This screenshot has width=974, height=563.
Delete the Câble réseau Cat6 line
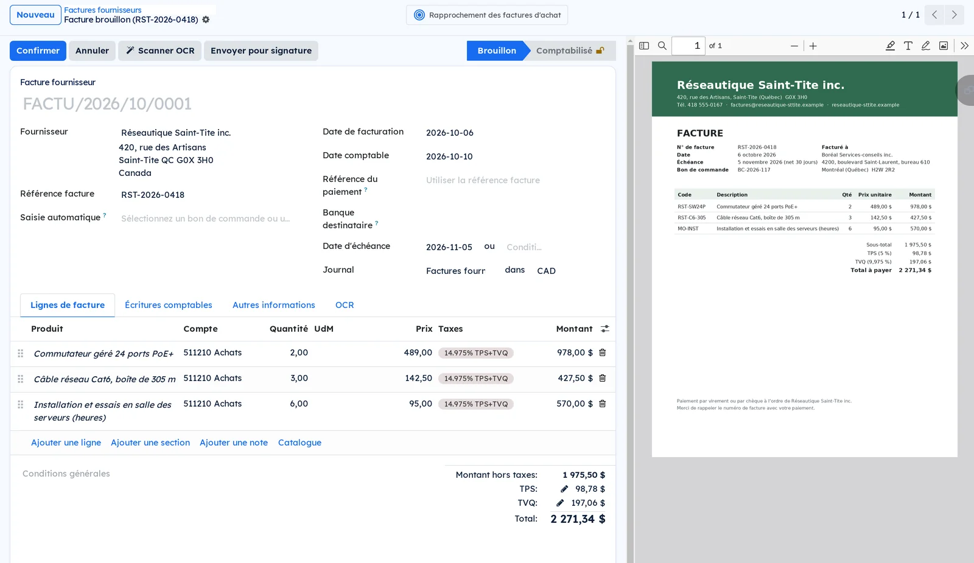point(602,378)
